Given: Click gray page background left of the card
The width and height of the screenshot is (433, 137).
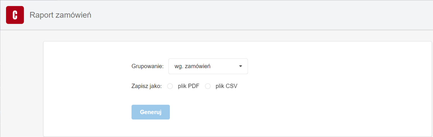Looking at the screenshot, I should coord(22,85).
